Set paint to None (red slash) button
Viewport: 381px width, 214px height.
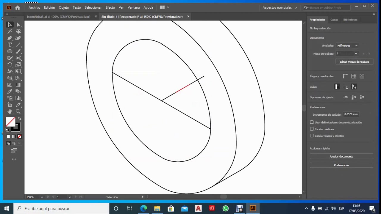(19, 136)
